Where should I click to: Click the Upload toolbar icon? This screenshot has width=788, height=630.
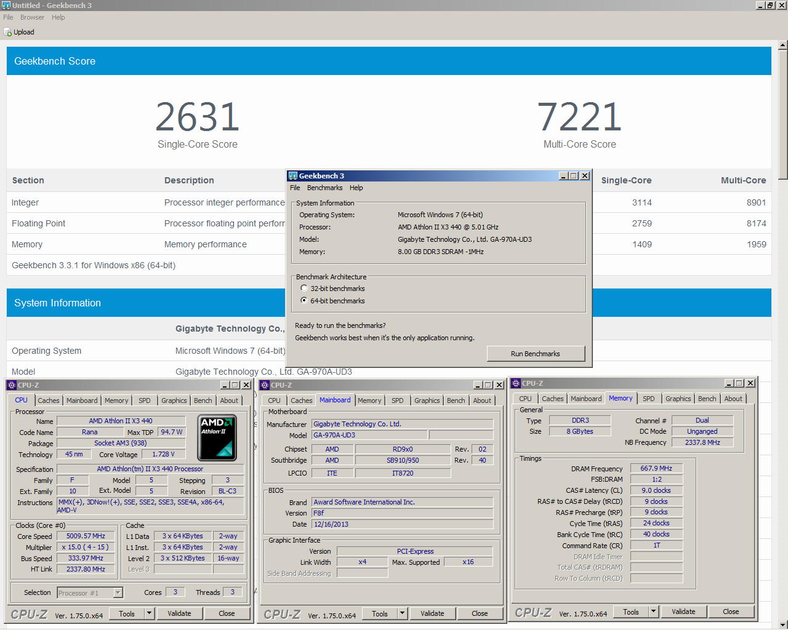tap(7, 32)
